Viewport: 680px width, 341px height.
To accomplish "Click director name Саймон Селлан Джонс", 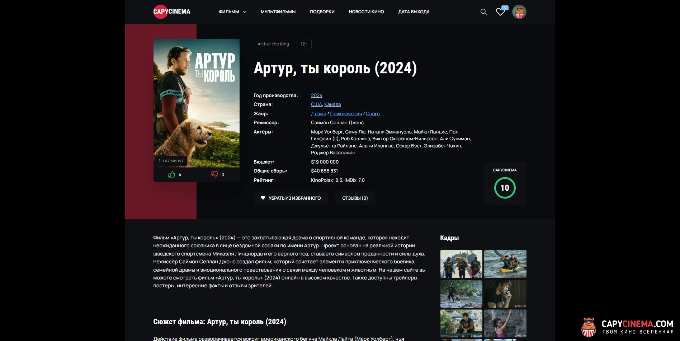I will pyautogui.click(x=337, y=122).
